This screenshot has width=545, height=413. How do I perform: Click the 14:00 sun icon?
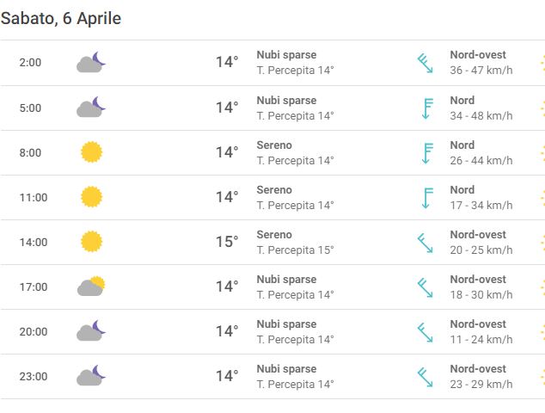[x=91, y=242]
